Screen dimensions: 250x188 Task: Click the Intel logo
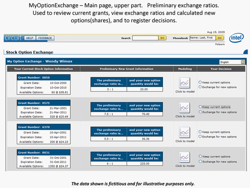pos(236,38)
